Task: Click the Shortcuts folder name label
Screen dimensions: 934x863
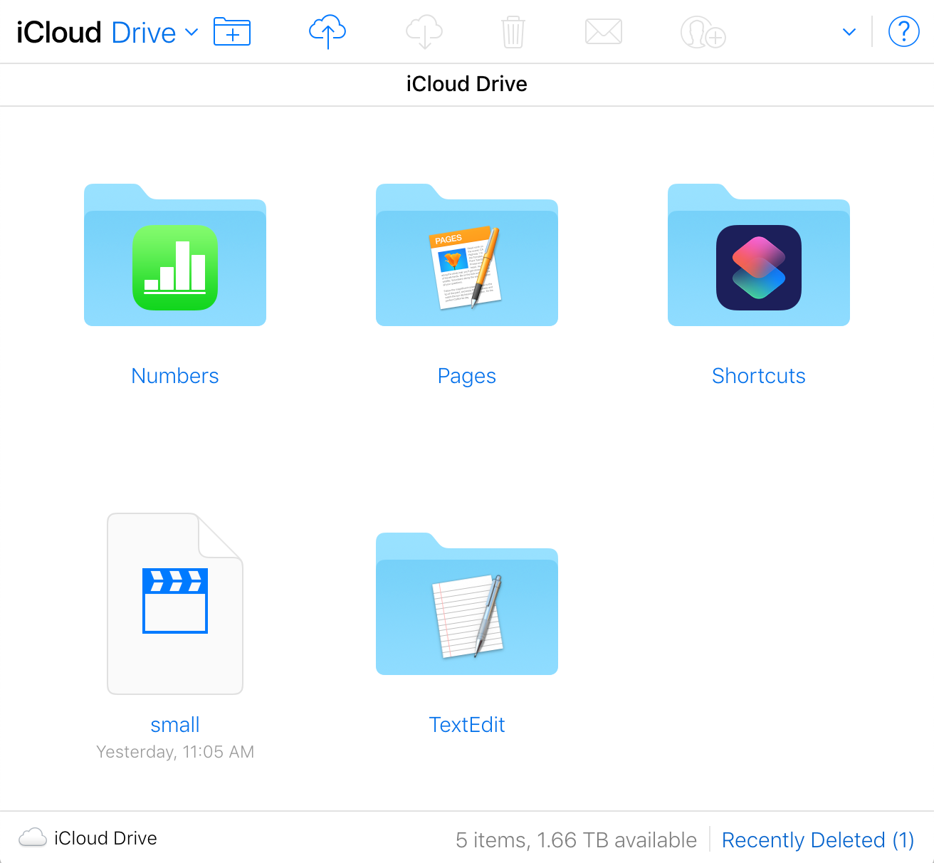Action: (x=759, y=376)
